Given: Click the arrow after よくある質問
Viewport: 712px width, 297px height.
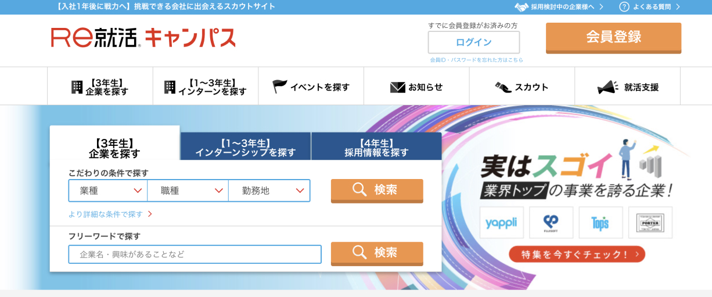Looking at the screenshot, I should pos(678,7).
